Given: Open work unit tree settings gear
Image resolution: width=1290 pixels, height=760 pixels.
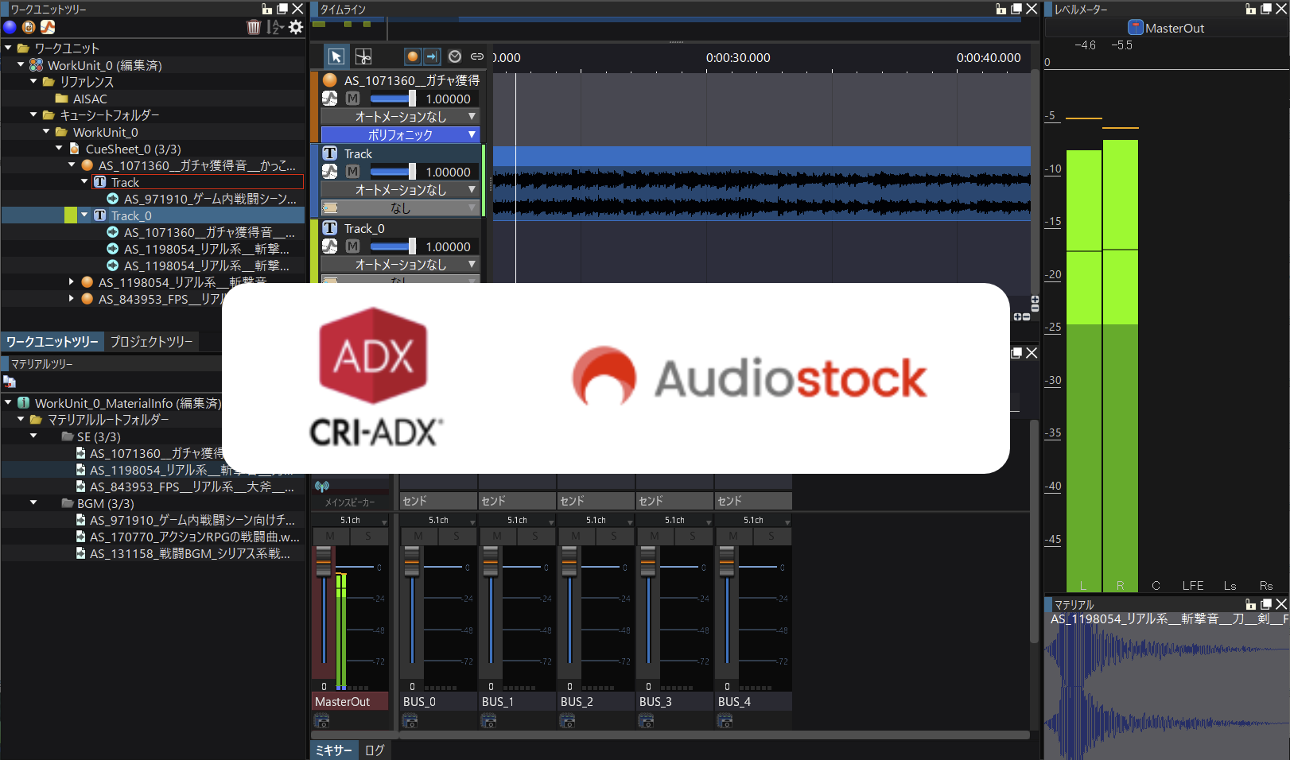Looking at the screenshot, I should [x=295, y=26].
